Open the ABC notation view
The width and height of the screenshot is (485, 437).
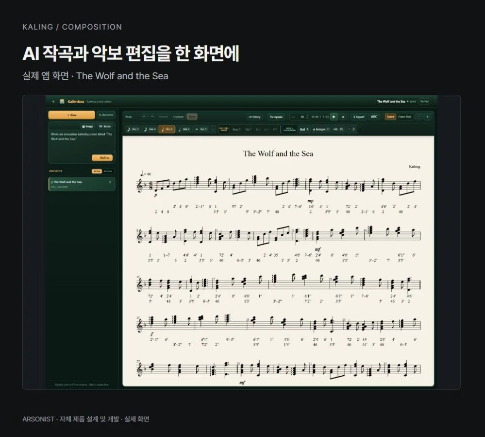pos(374,117)
